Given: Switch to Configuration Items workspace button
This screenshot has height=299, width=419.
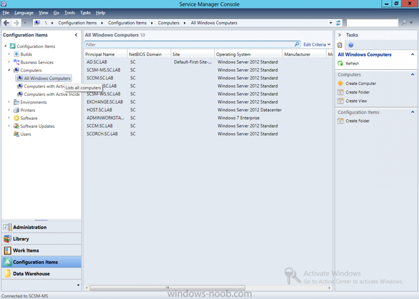Looking at the screenshot, I should tap(41, 262).
